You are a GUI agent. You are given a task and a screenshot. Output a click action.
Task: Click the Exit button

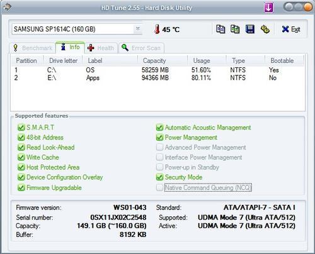click(291, 29)
